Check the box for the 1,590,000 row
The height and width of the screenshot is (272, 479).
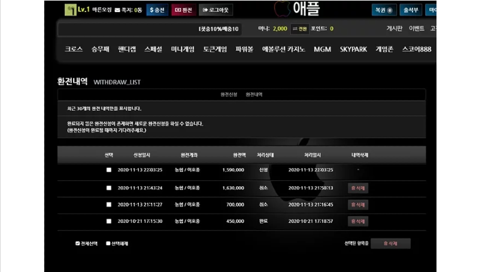pyautogui.click(x=108, y=170)
